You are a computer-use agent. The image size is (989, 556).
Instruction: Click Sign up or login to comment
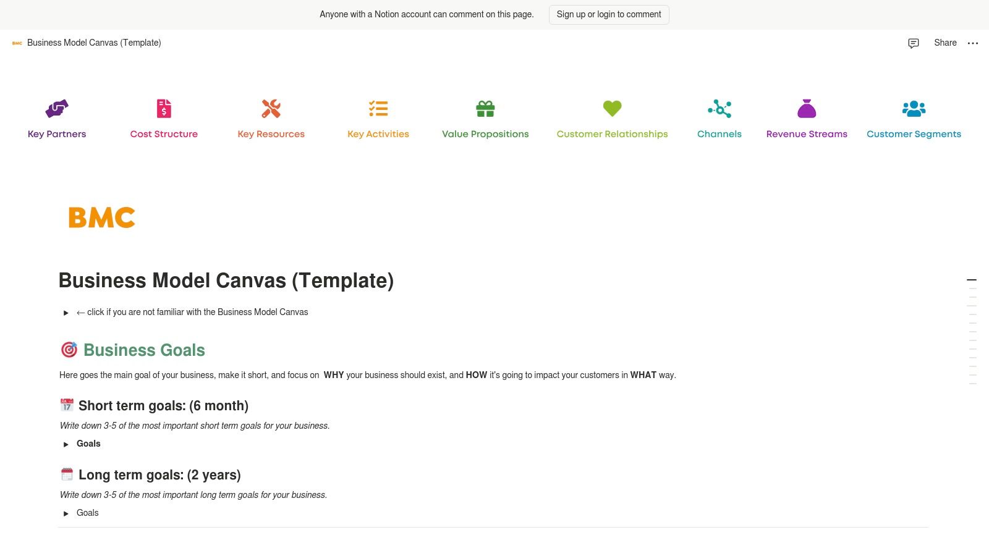[609, 14]
